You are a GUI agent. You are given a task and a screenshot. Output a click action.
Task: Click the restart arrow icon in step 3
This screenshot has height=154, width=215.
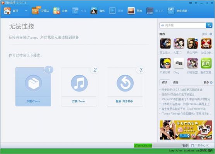click(x=125, y=83)
